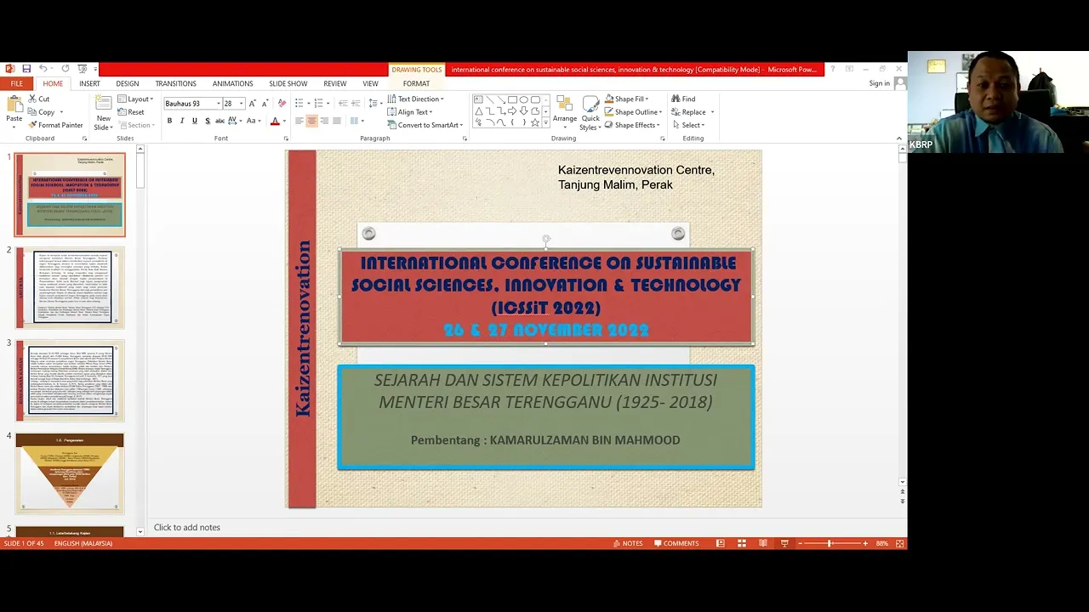Viewport: 1089px width, 612px height.
Task: Clear all formatting with the eraser icon
Action: coord(282,104)
